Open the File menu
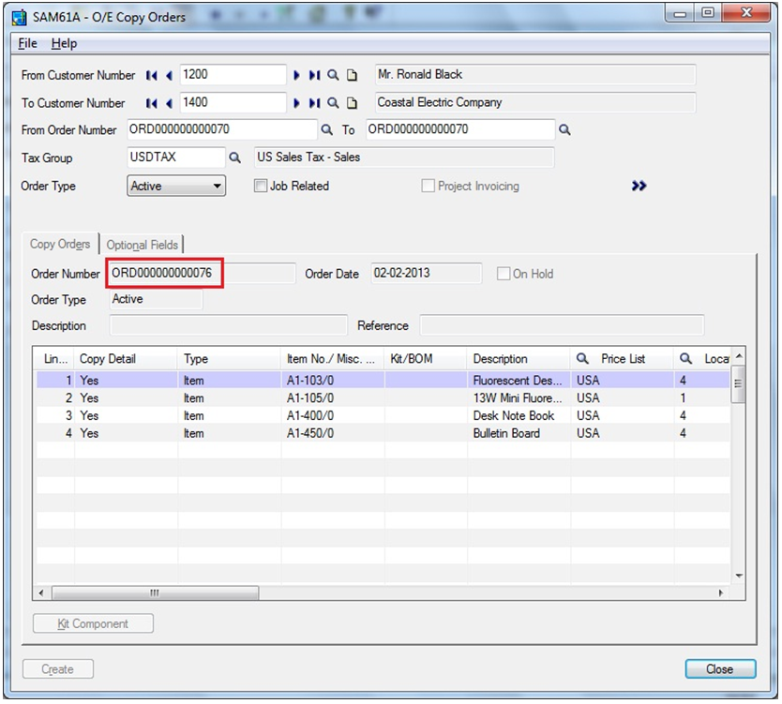 tap(27, 43)
